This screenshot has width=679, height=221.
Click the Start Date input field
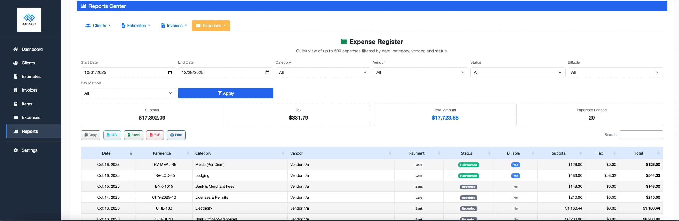coord(128,72)
